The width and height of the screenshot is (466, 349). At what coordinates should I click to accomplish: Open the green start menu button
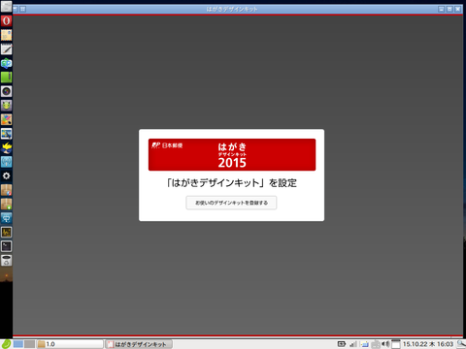coord(6,344)
